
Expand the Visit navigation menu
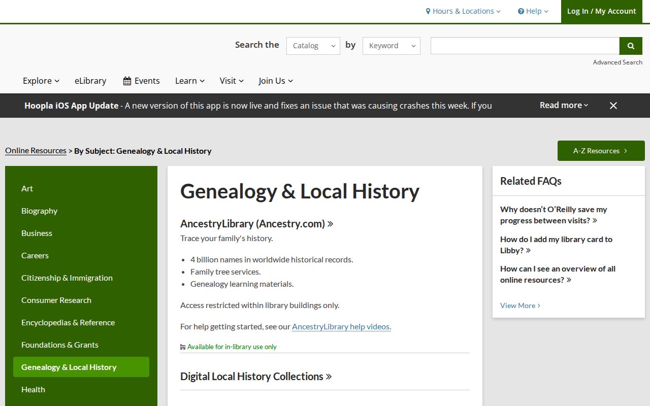232,81
